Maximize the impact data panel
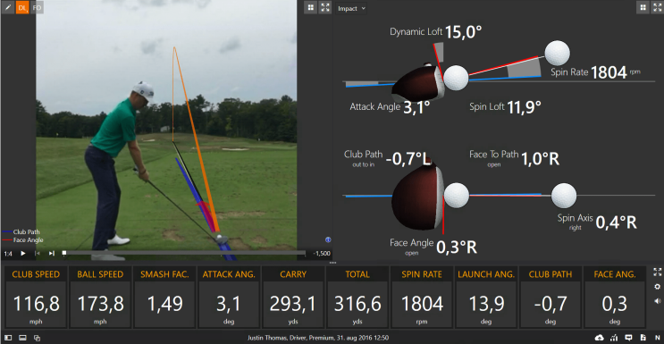 click(x=657, y=7)
